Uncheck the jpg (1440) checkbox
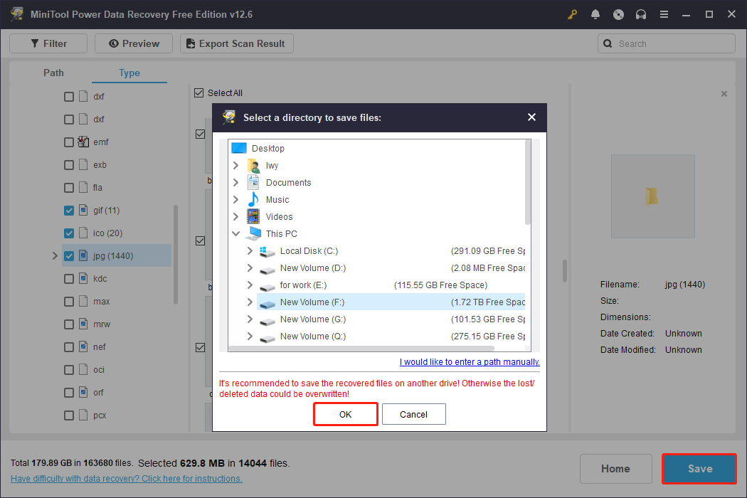 [69, 256]
